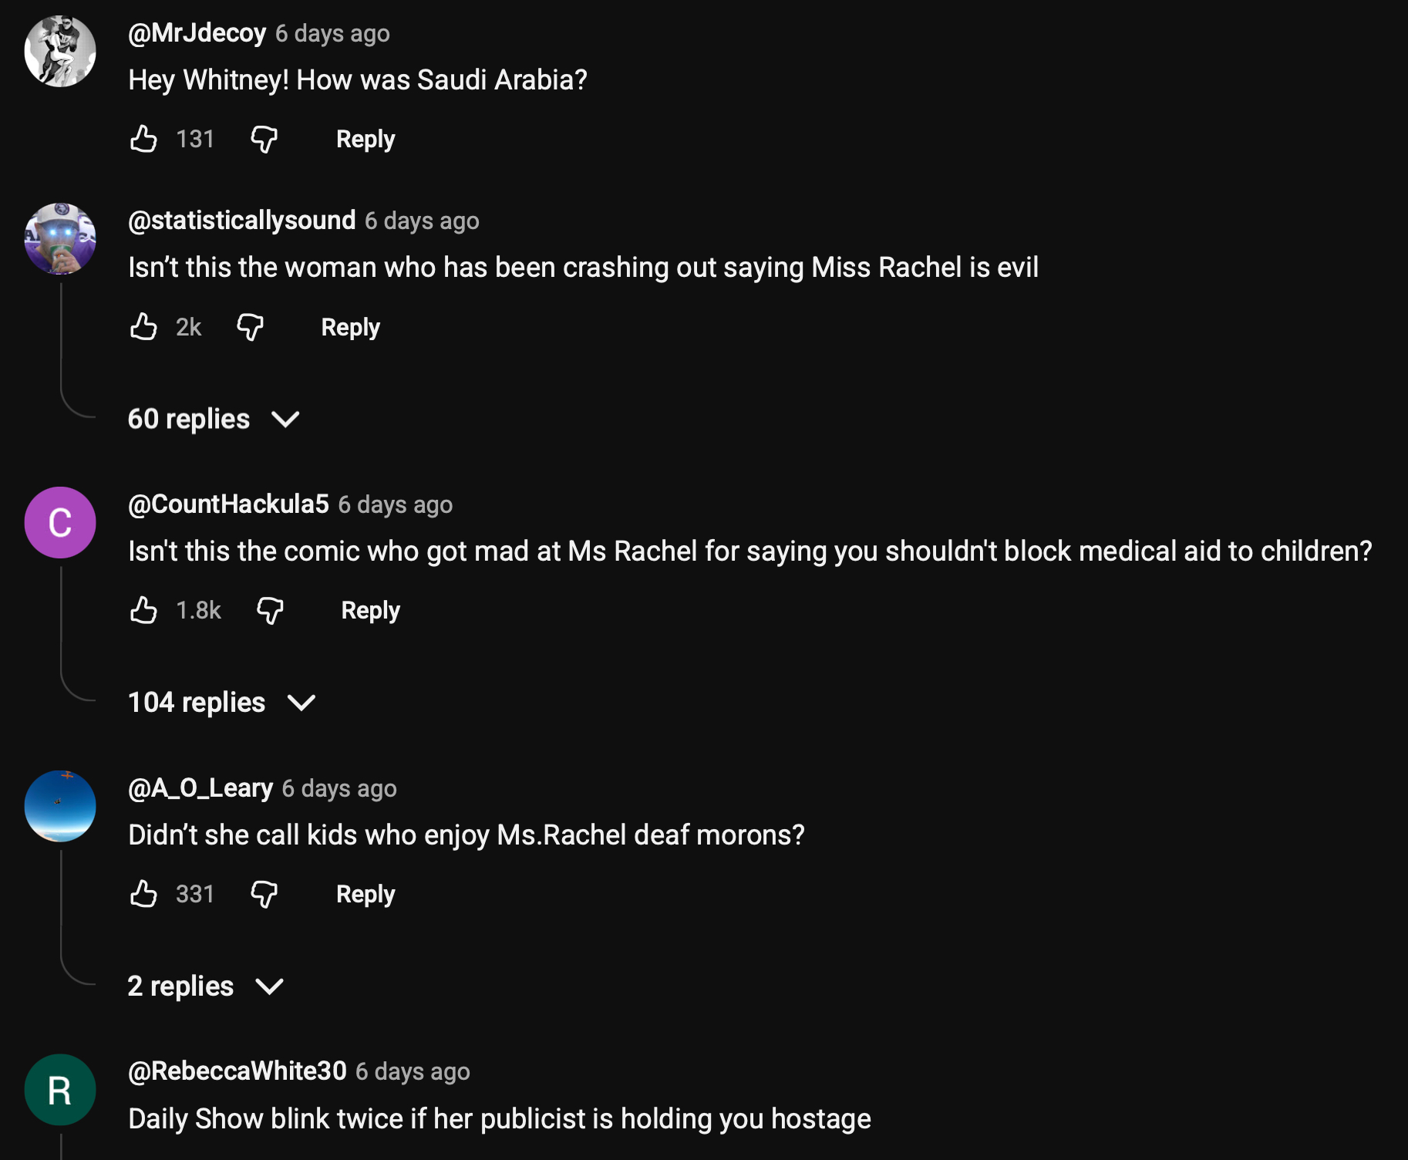Dislike the @A_O_Leary comment
The width and height of the screenshot is (1408, 1160).
264,895
